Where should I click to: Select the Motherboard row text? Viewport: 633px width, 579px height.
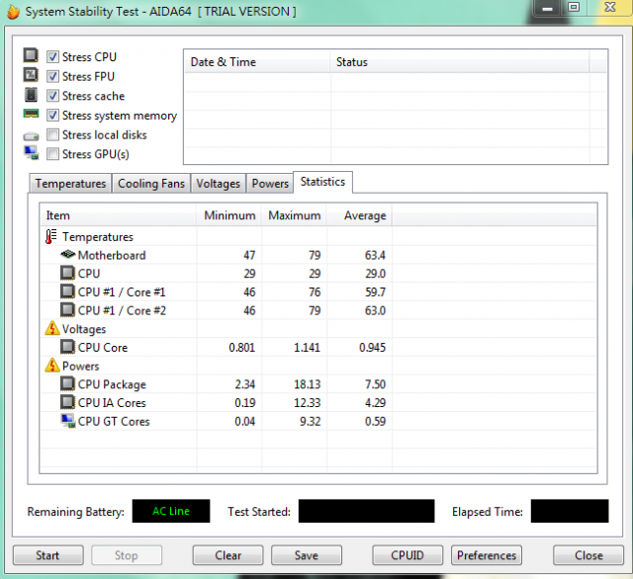(112, 255)
